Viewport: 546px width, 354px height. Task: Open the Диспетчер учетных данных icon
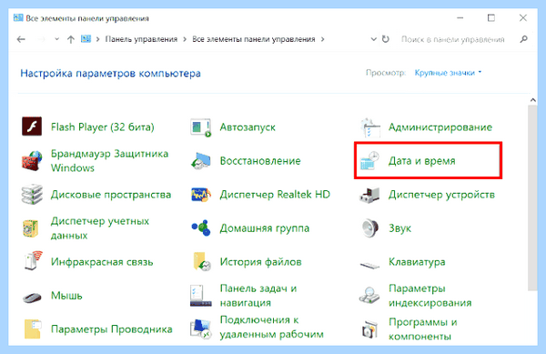pyautogui.click(x=31, y=228)
